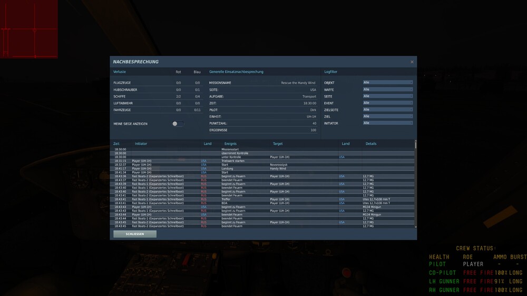
Task: Open the Ziel filter dropdown
Action: pyautogui.click(x=387, y=116)
